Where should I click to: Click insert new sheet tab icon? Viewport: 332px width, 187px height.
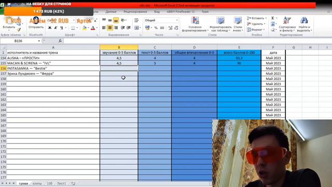tap(73, 183)
